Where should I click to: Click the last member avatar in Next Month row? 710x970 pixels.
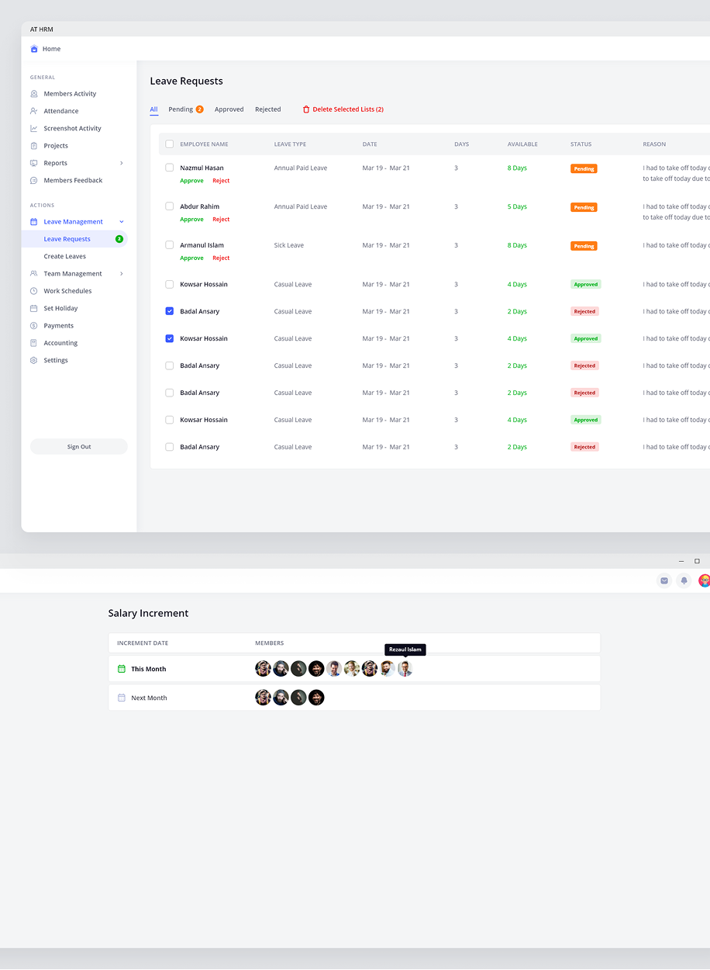coord(316,698)
